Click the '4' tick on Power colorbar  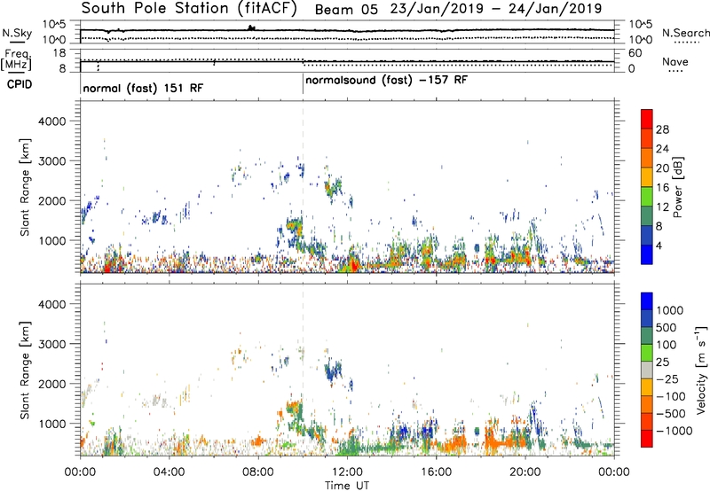659,245
